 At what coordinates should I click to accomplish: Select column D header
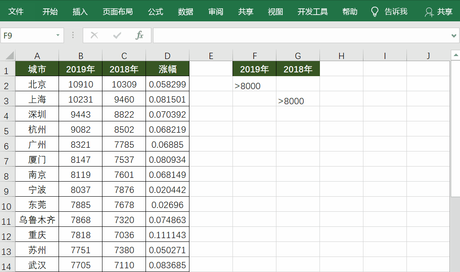pos(168,56)
